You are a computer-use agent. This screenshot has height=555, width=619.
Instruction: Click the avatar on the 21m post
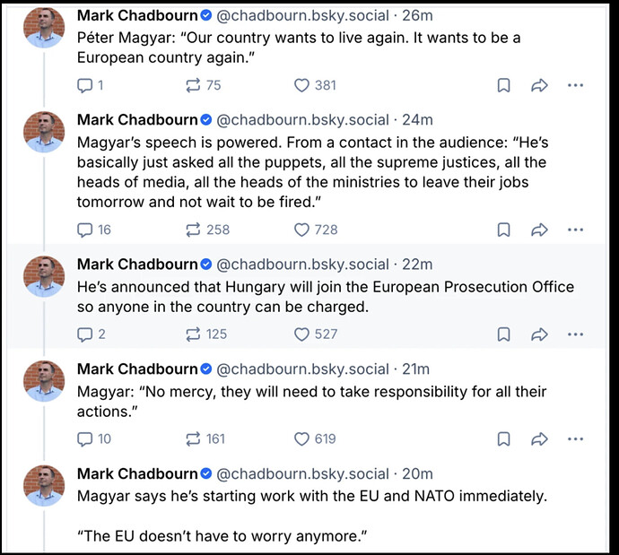(x=44, y=380)
